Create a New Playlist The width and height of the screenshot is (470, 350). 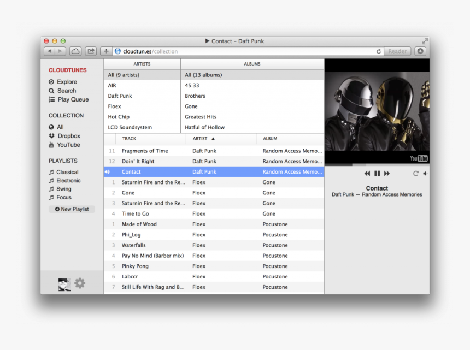(x=72, y=209)
